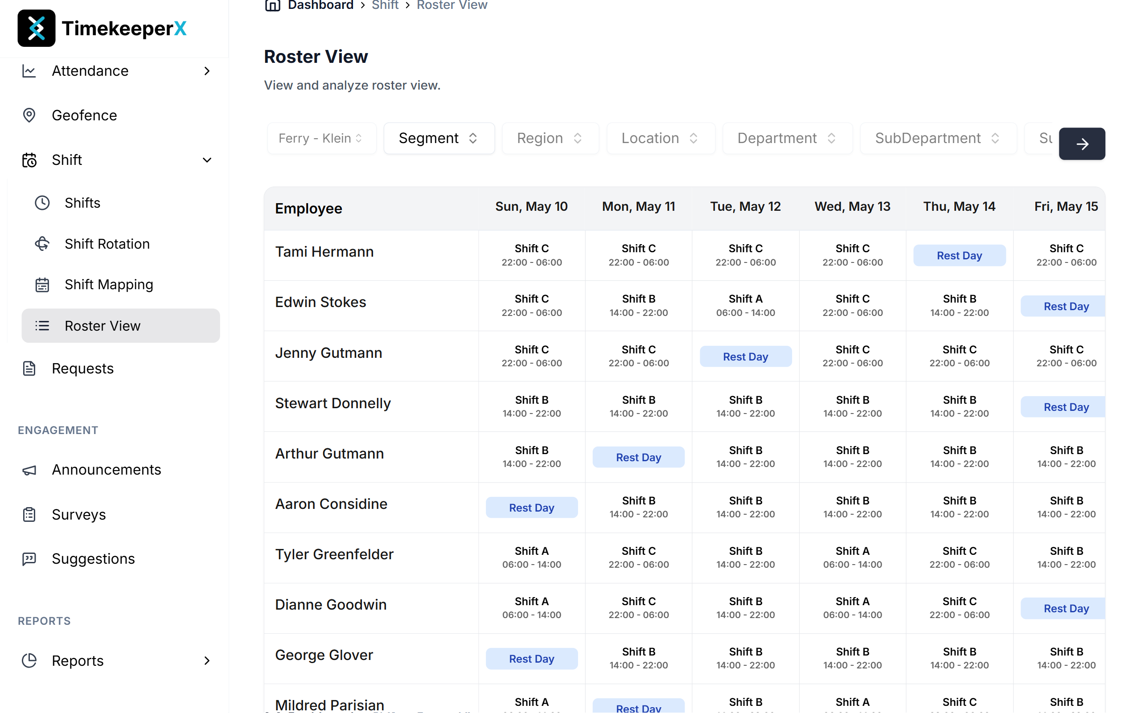Click the Roster View list icon
Screen dimensions: 1141x713
[x=42, y=325]
